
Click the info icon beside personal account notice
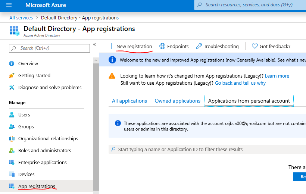coord(118,123)
